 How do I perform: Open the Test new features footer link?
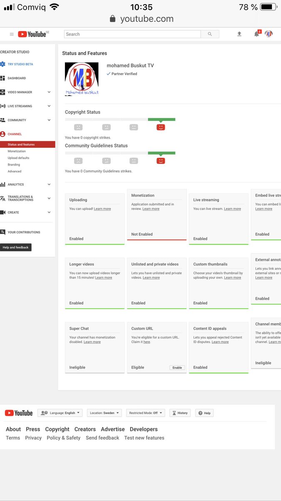pos(144,438)
